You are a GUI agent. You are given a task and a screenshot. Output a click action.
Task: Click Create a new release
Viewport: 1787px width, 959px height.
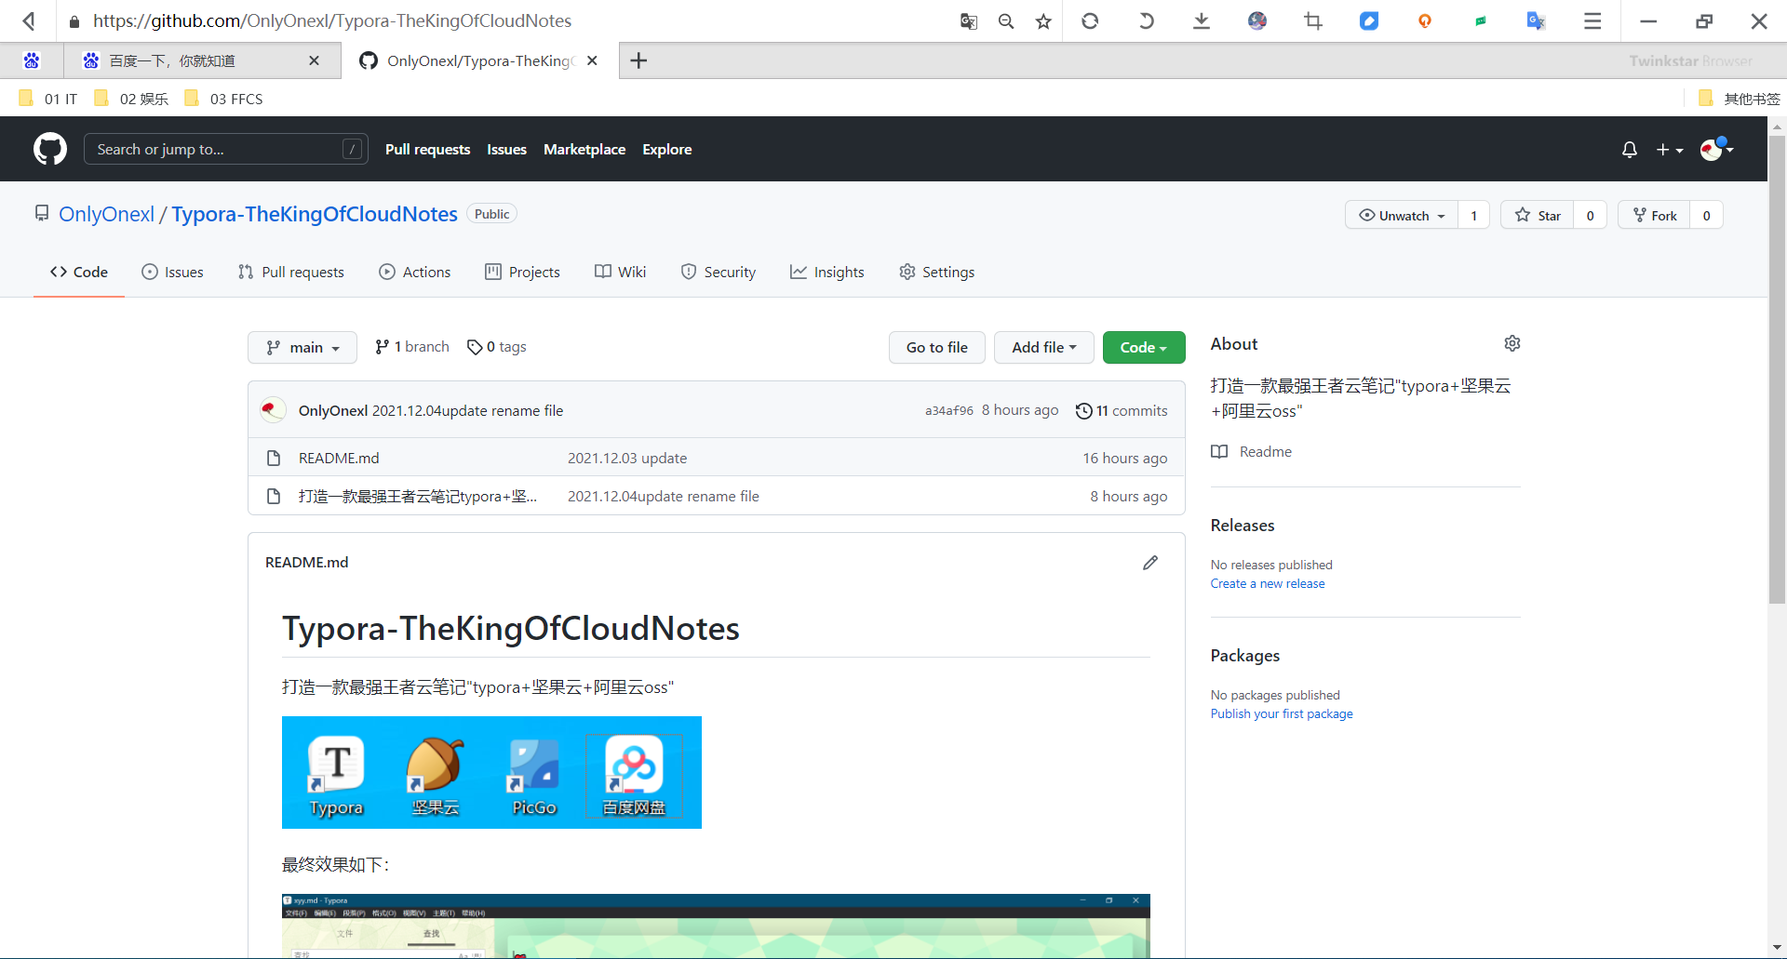coord(1268,584)
